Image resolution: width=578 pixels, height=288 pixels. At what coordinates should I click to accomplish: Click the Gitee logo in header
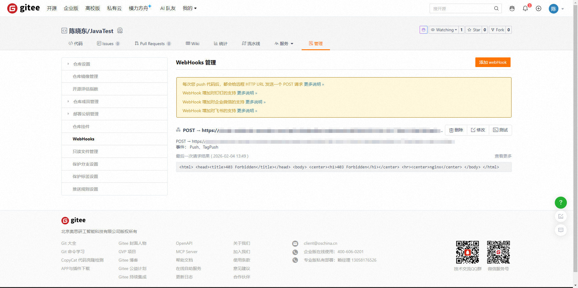coord(23,8)
